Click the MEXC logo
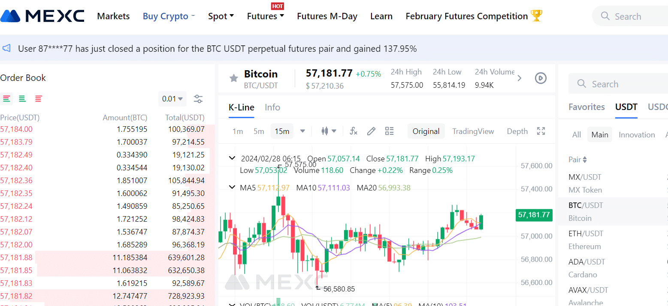668x306 pixels. coord(42,16)
